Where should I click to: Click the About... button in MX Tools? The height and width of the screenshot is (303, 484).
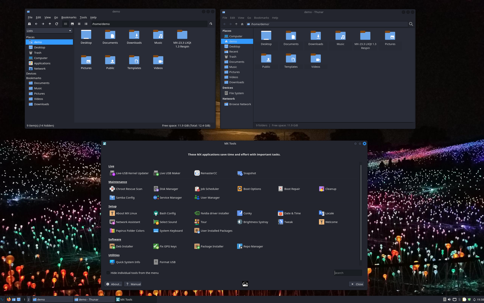pyautogui.click(x=114, y=284)
